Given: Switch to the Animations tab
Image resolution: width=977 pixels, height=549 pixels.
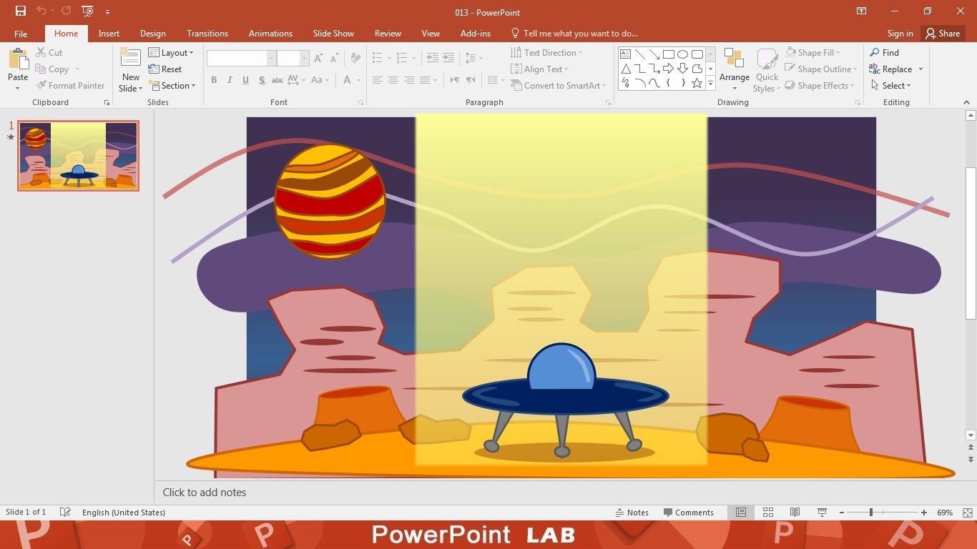Looking at the screenshot, I should point(270,34).
